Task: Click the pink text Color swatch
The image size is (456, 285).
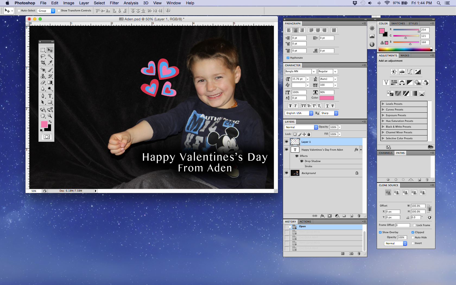Action: tap(327, 98)
